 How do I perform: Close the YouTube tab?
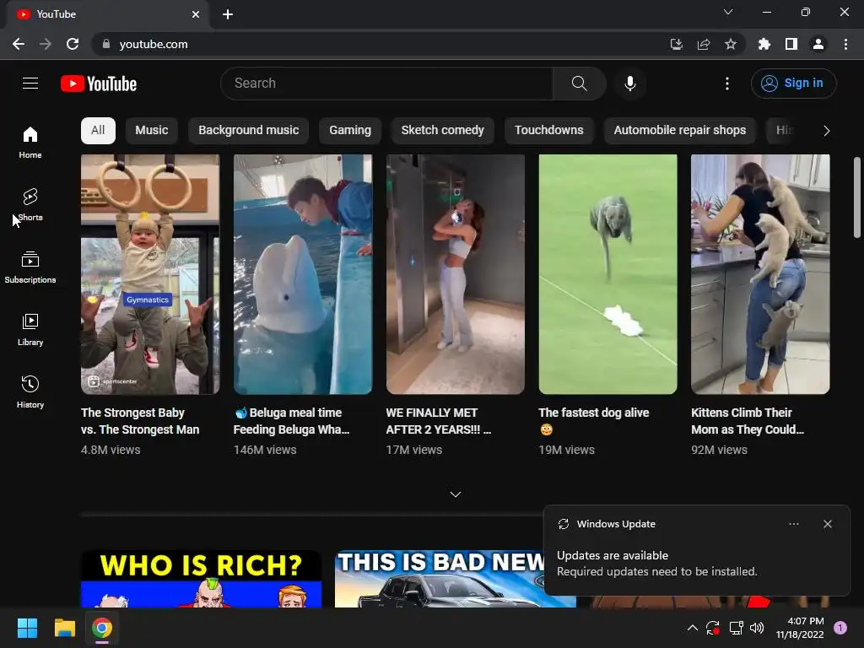[x=196, y=14]
